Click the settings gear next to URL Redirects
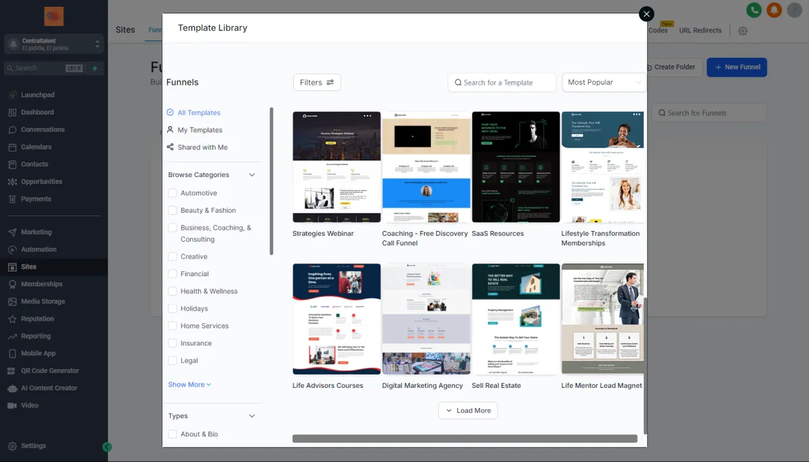The image size is (809, 462). point(743,31)
